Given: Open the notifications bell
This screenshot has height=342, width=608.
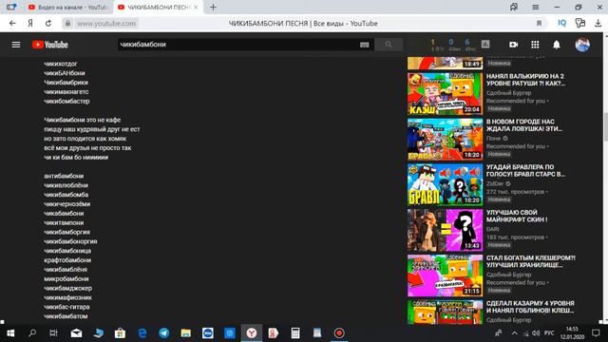Looking at the screenshot, I should (557, 45).
